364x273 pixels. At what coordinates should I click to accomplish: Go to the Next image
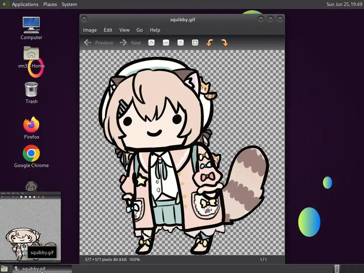[x=130, y=43]
